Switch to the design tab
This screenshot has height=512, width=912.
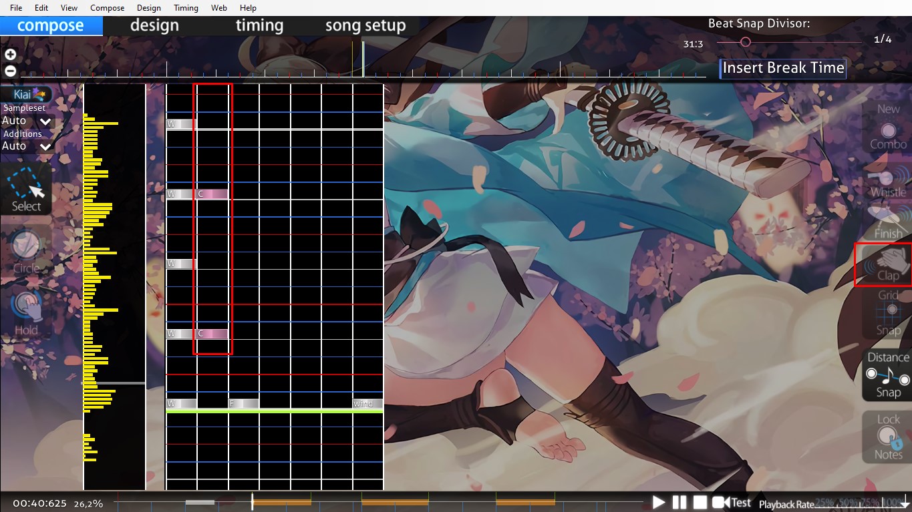click(154, 26)
